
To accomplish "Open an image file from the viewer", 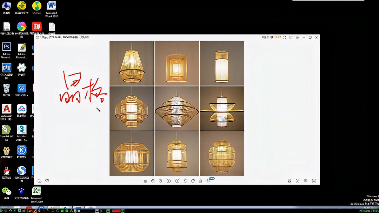I will [40, 181].
